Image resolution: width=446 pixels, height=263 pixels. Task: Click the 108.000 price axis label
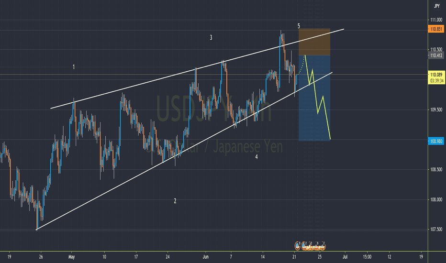436,199
